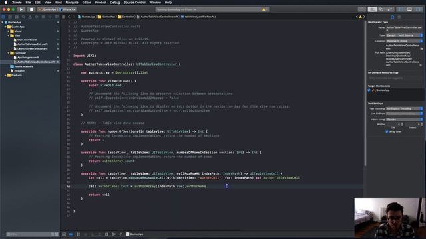Open the Text Encoding dropdown
Image resolution: width=426 pixels, height=239 pixels.
tap(404, 108)
